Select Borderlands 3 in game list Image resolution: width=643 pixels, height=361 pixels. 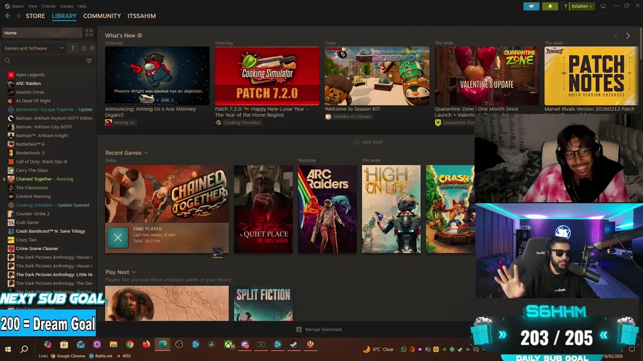(x=30, y=153)
